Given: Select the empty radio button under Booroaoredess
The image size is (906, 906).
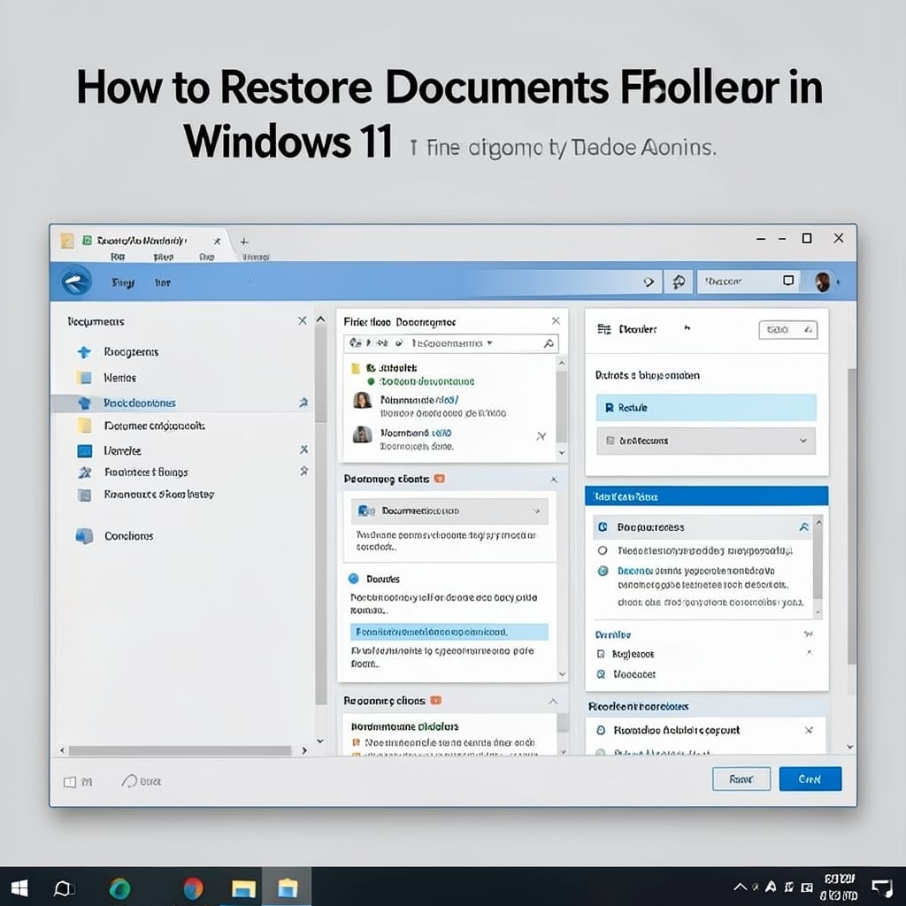Looking at the screenshot, I should pyautogui.click(x=602, y=550).
